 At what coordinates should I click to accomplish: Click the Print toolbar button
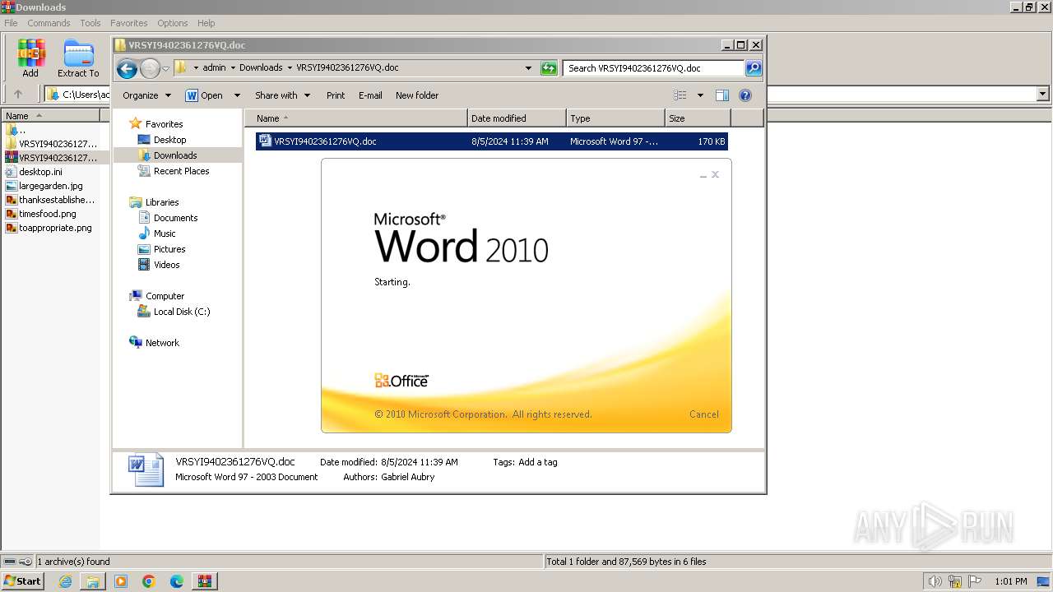point(336,95)
